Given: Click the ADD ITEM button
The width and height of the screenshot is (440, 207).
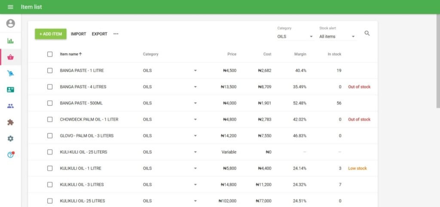Looking at the screenshot, I should pos(51,34).
